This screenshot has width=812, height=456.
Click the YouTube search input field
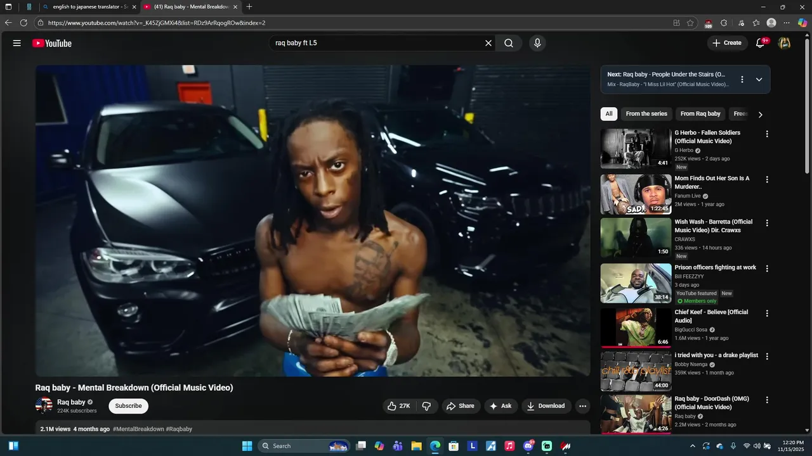(377, 43)
